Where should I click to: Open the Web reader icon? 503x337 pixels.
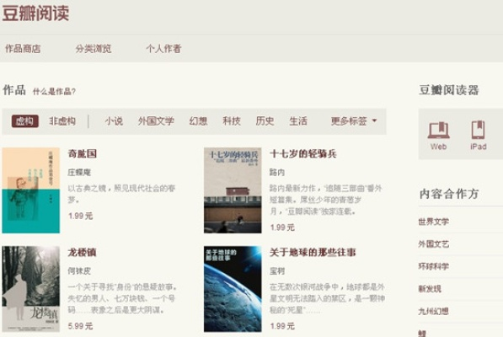(438, 136)
